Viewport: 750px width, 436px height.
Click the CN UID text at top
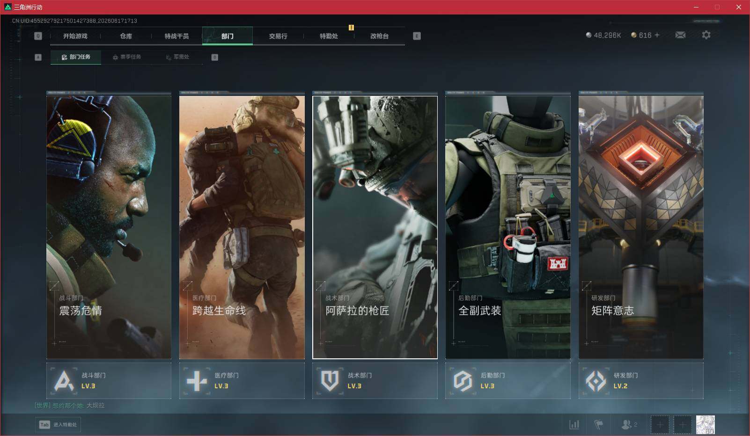click(x=74, y=21)
